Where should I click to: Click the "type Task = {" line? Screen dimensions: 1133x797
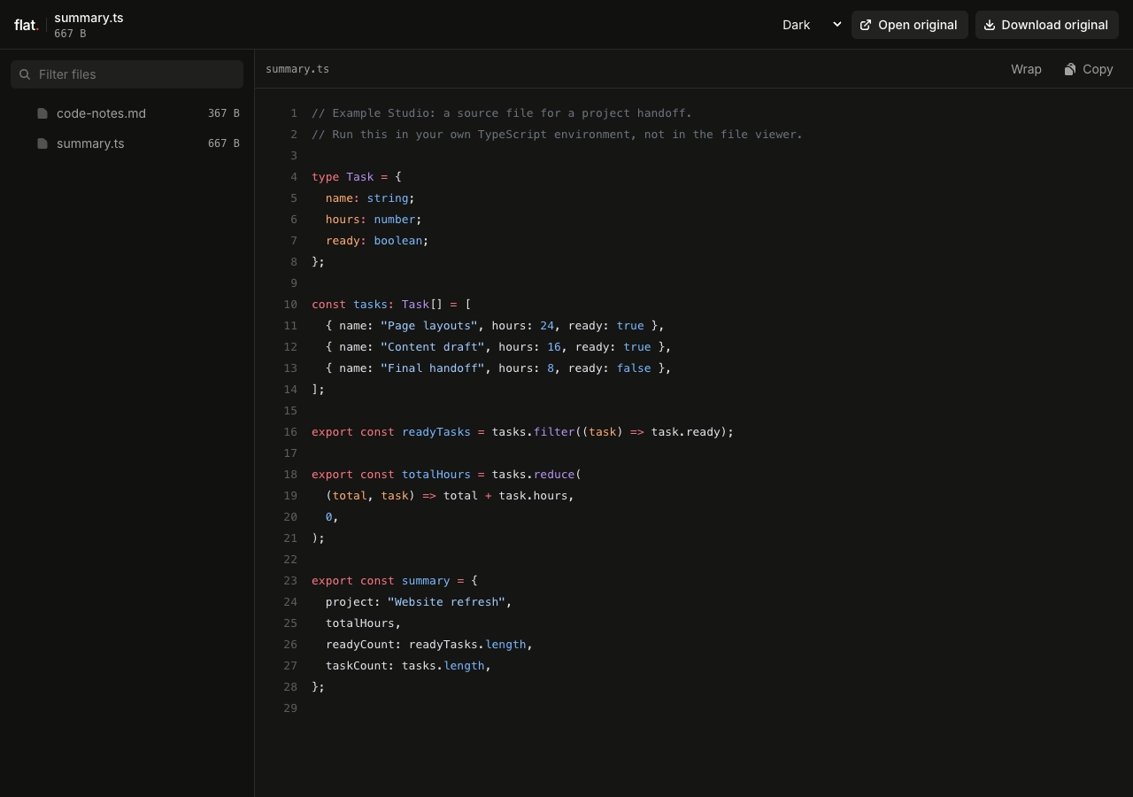point(357,177)
